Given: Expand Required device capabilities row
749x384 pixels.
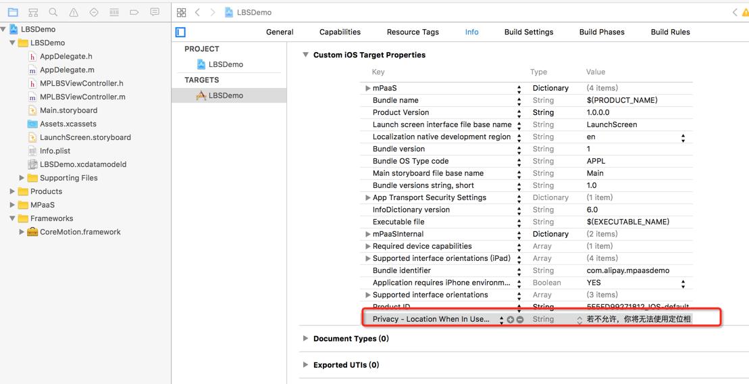Looking at the screenshot, I should click(368, 246).
